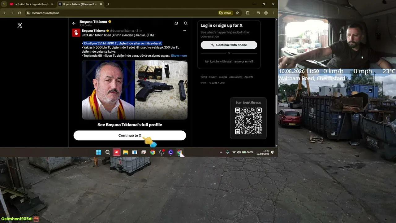Viewport: 396px width, 223px height.
Task: Click the battery 100% indicator
Action: (x=247, y=152)
